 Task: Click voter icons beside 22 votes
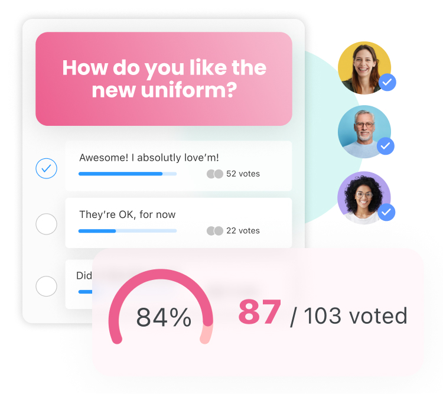click(215, 230)
